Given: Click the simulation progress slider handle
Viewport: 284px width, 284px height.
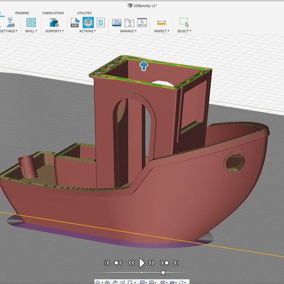Looking at the screenshot, I should point(163,273).
